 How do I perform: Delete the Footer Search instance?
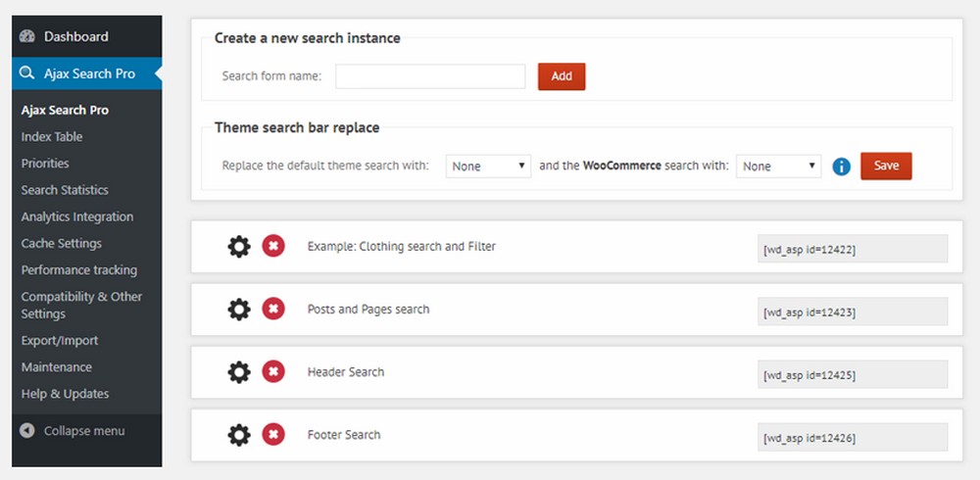(273, 435)
